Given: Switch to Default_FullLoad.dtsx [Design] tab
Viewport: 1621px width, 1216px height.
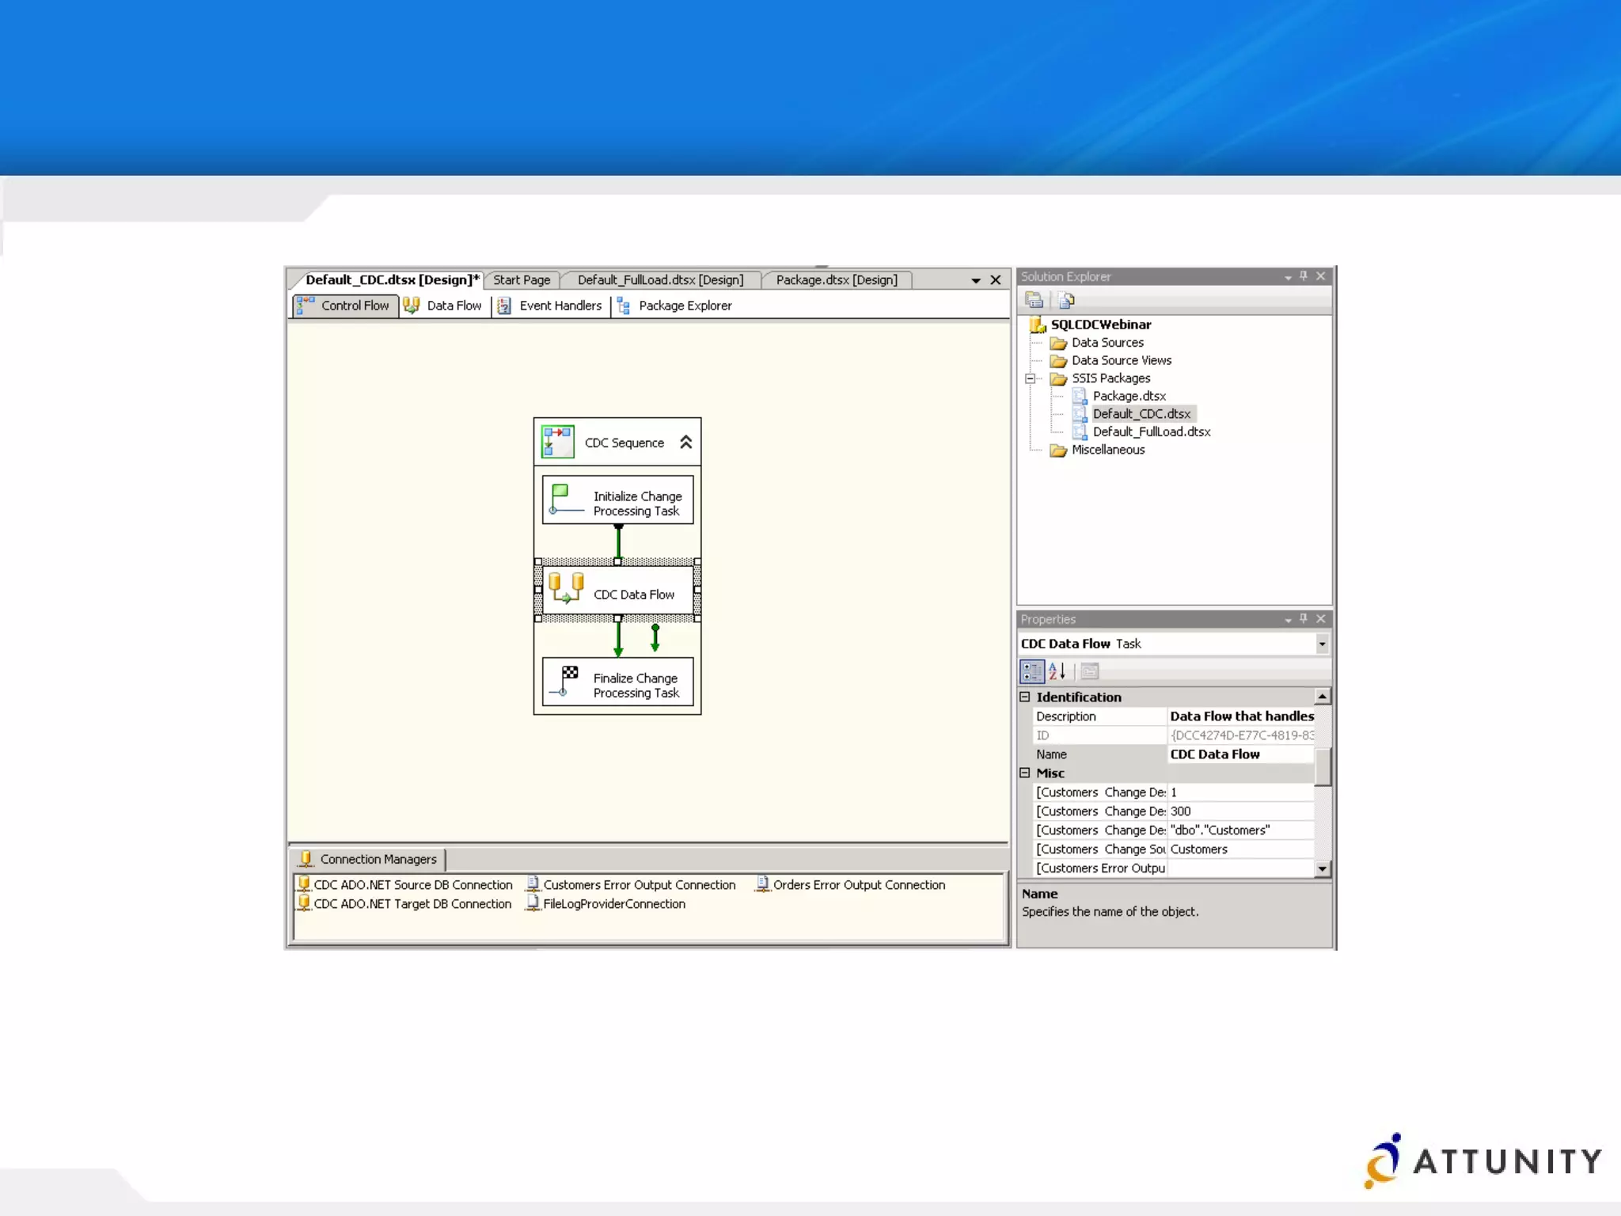Looking at the screenshot, I should [661, 280].
